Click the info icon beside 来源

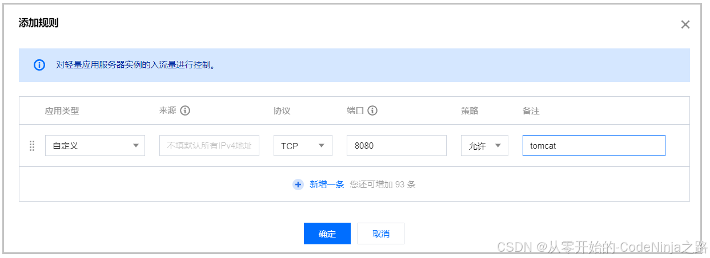tap(185, 110)
